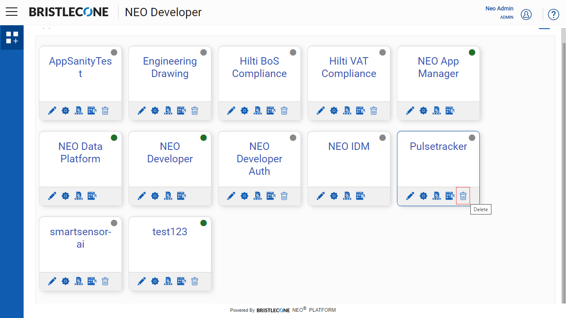566x318 pixels.
Task: Delete the Hilti VAT Compliance app
Action: click(x=374, y=111)
